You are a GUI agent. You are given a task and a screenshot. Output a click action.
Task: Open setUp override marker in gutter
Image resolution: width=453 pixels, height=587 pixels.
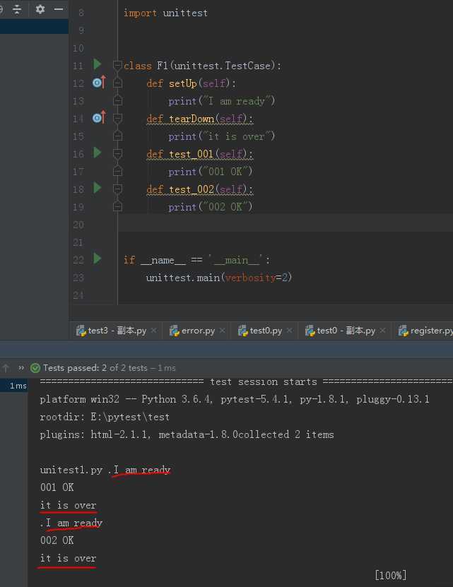coord(100,83)
